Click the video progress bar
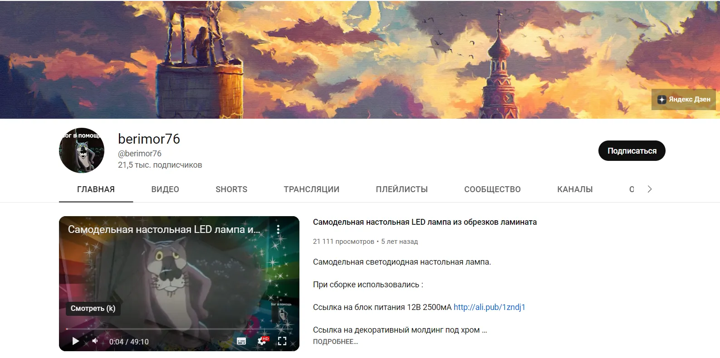Viewport: 720px width, 358px height. (x=179, y=329)
